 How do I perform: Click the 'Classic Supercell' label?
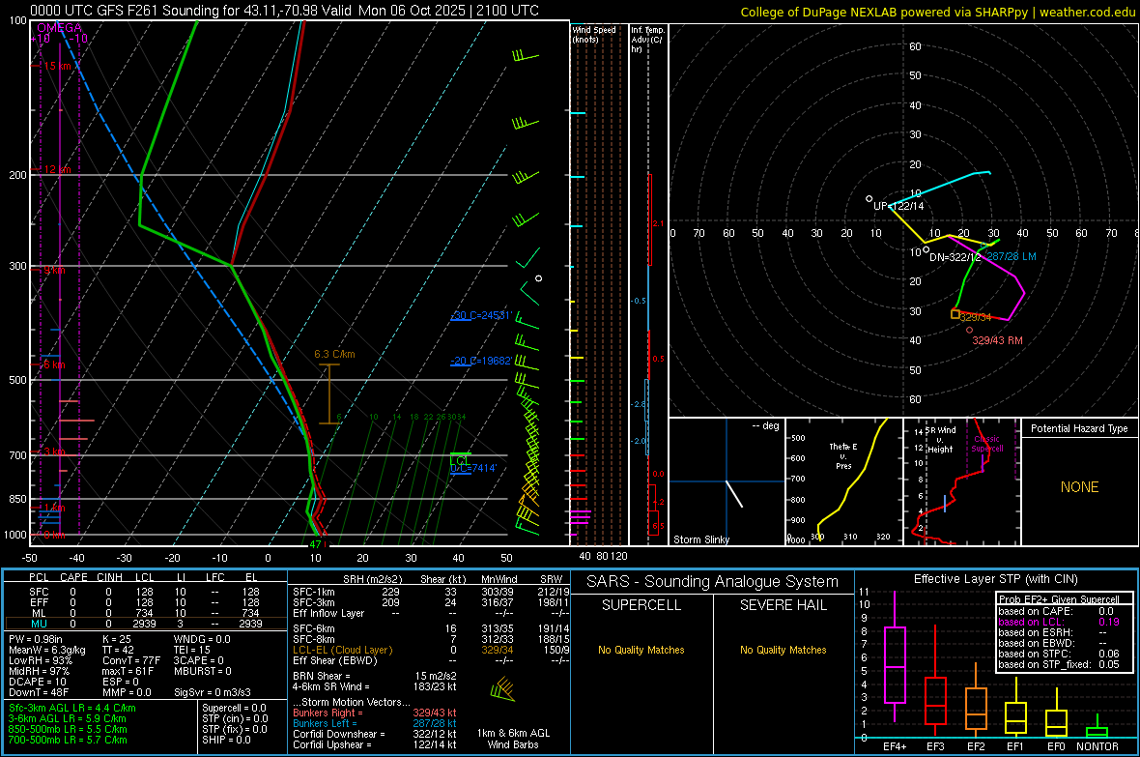[987, 444]
